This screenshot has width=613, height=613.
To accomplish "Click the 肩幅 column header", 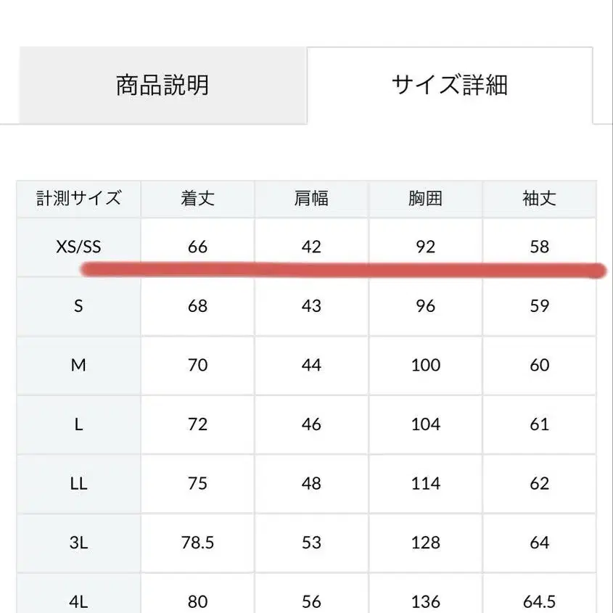I will click(x=311, y=198).
